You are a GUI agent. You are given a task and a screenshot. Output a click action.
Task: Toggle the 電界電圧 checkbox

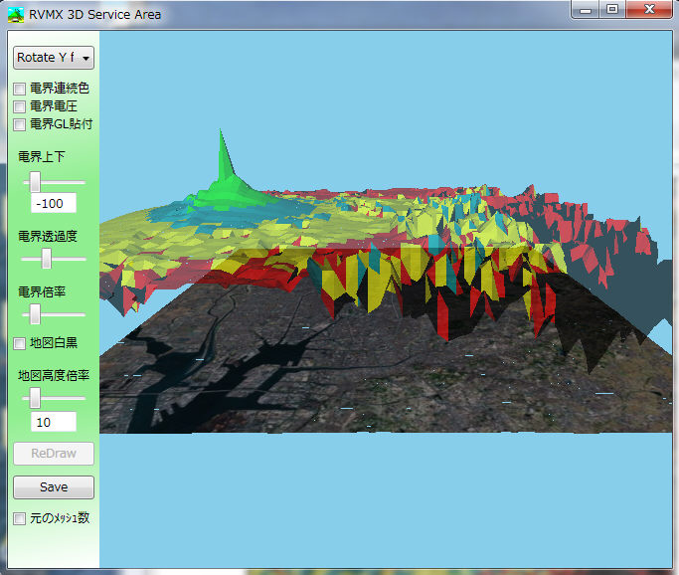click(20, 106)
